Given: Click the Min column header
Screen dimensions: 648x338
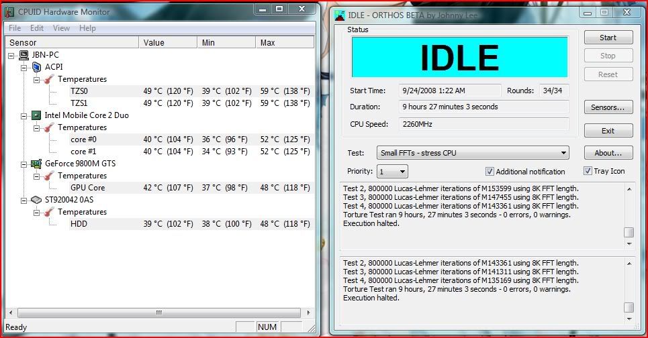Looking at the screenshot, I should click(x=226, y=42).
